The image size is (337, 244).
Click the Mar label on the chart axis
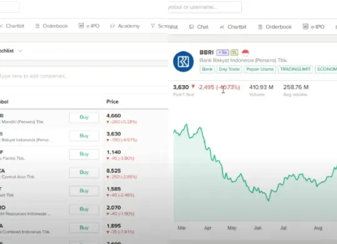(182, 228)
